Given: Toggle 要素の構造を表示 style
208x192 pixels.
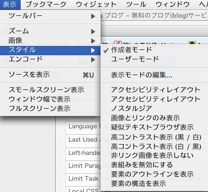Looking at the screenshot, I should (x=154, y=184).
